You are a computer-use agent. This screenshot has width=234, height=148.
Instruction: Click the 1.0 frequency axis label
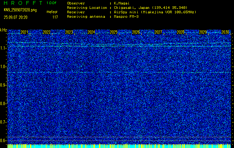click(x=2, y=67)
